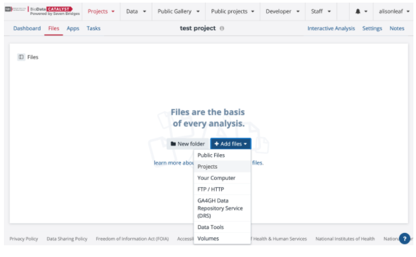Screen dimensions: 416x257
Task: Click the New folder button
Action: (188, 144)
